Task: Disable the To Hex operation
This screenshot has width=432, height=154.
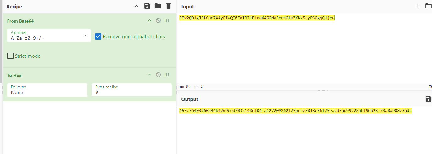Action: (x=158, y=75)
